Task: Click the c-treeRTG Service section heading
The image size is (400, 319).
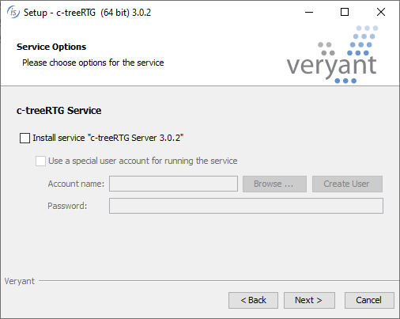Action: pos(58,111)
